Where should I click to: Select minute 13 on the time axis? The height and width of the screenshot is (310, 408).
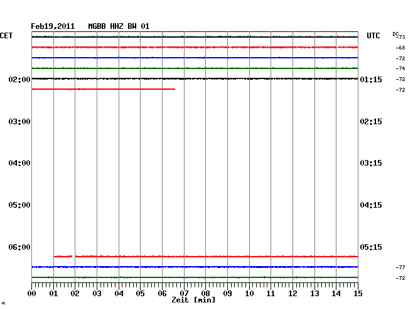[314, 294]
